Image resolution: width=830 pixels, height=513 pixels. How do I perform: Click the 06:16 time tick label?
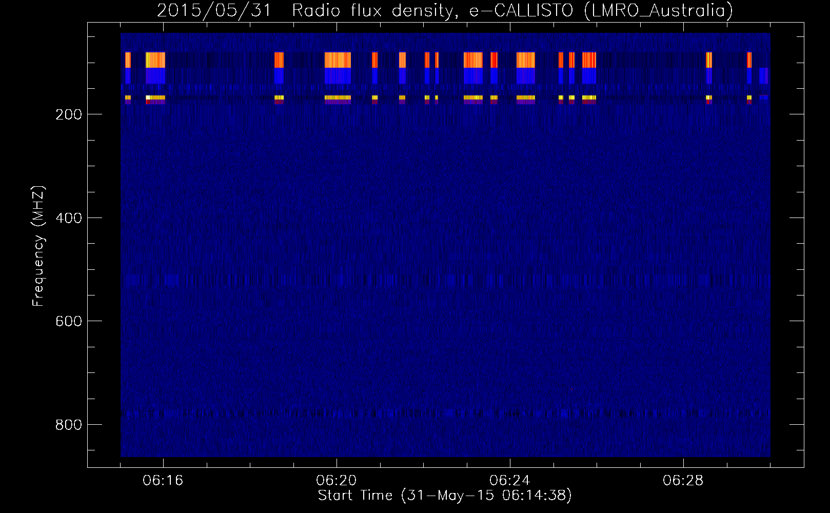click(x=163, y=481)
